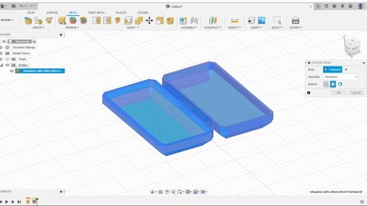The height and width of the screenshot is (206, 367).
Task: Click the Insert Derive icon
Action: coord(251,21)
